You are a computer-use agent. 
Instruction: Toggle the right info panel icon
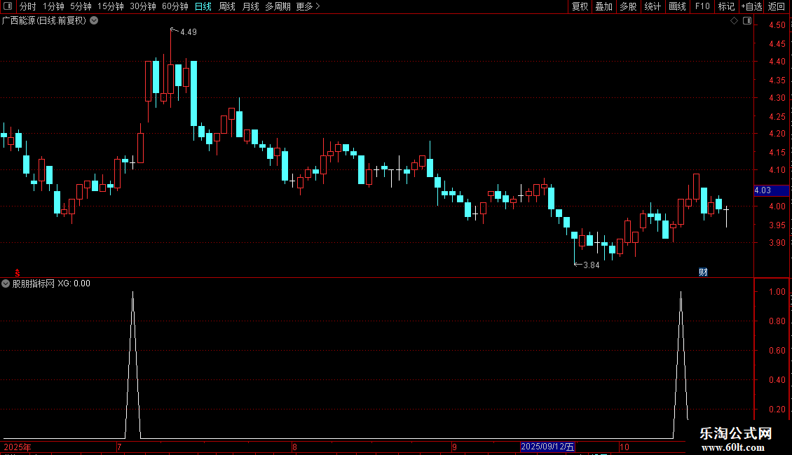747,21
